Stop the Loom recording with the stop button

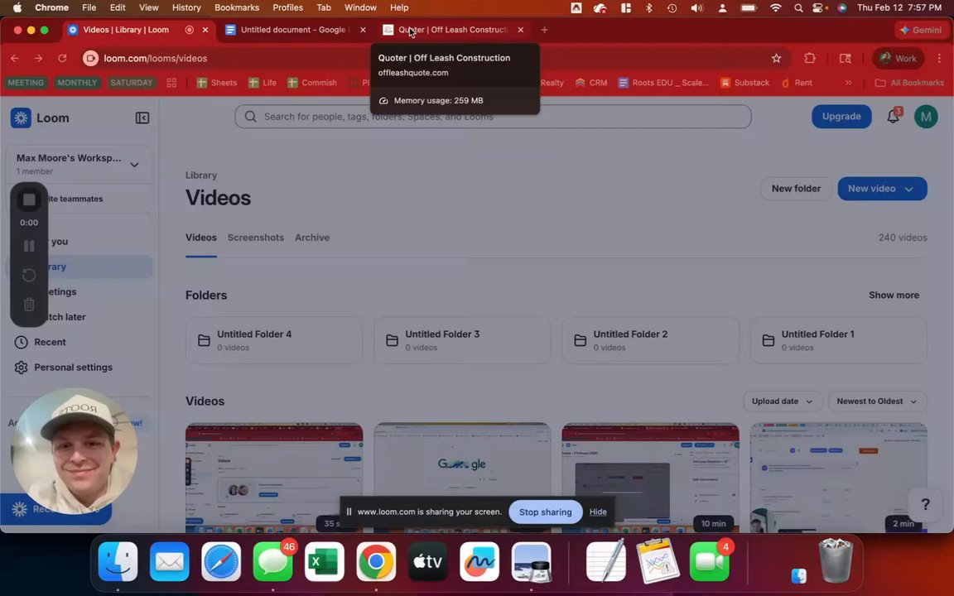pyautogui.click(x=29, y=199)
